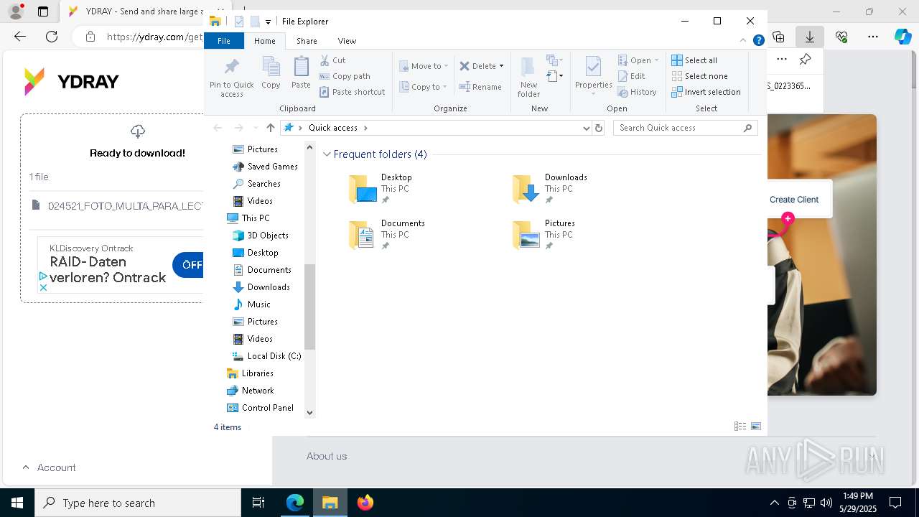Viewport: 919px width, 517px height.
Task: Create a New folder
Action: [x=528, y=78]
